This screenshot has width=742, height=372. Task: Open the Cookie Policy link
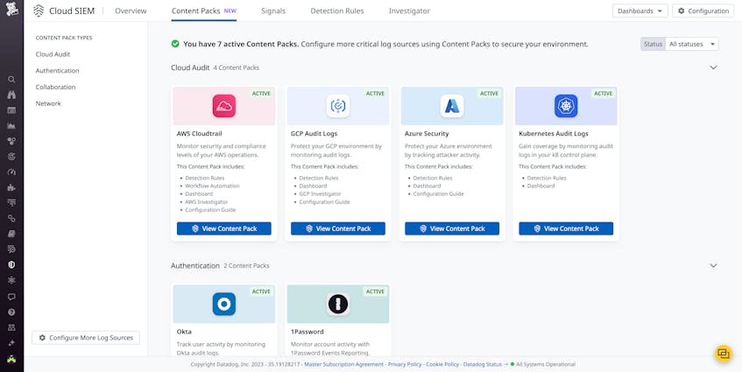click(x=442, y=364)
